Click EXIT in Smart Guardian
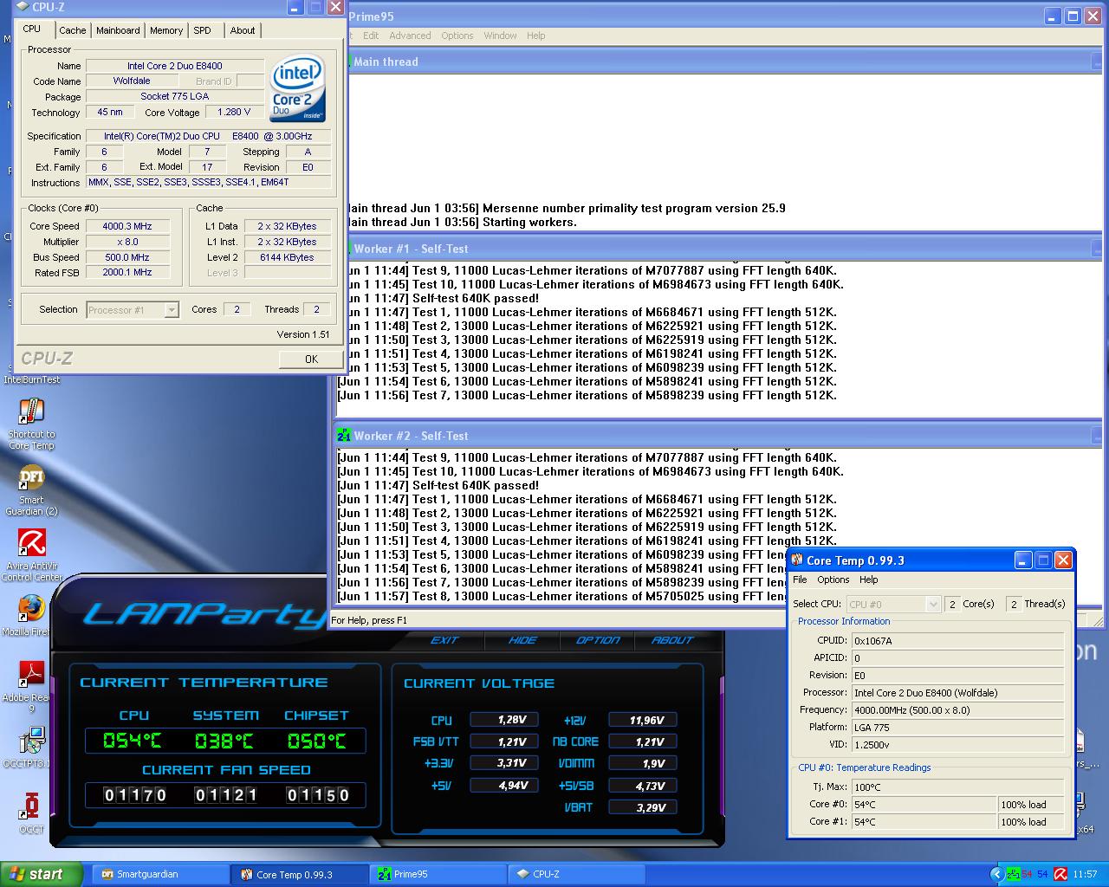Image resolution: width=1109 pixels, height=887 pixels. click(x=444, y=640)
